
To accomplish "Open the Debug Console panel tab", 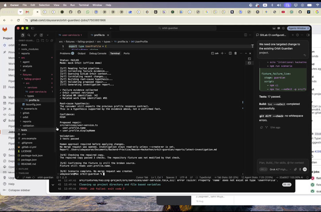I will (98, 53).
